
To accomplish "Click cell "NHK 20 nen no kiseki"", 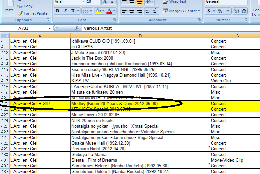I will [140, 121].
